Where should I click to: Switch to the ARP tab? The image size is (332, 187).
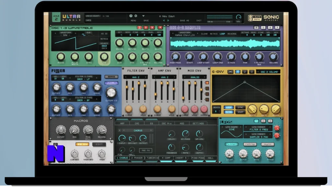(122, 123)
